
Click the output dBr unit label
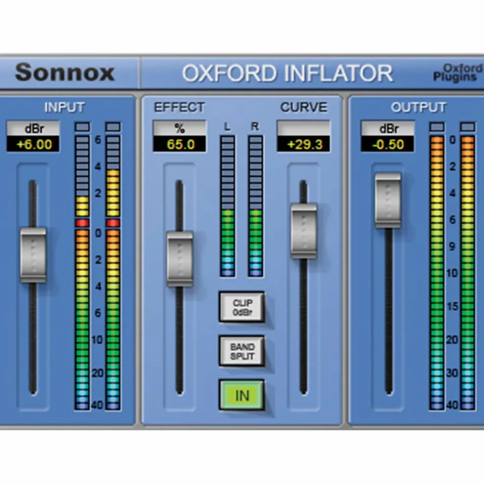[388, 128]
